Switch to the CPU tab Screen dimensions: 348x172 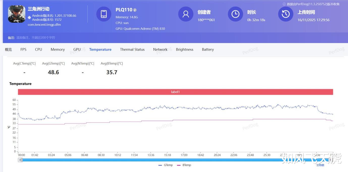pyautogui.click(x=39, y=50)
